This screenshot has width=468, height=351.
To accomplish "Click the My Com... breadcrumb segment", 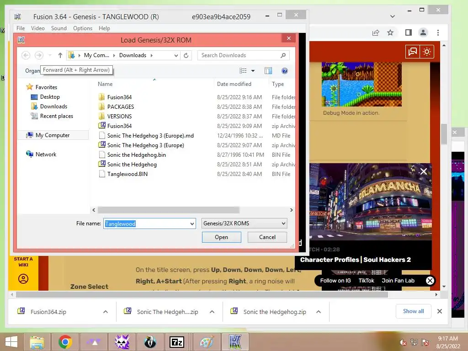I will pyautogui.click(x=96, y=55).
